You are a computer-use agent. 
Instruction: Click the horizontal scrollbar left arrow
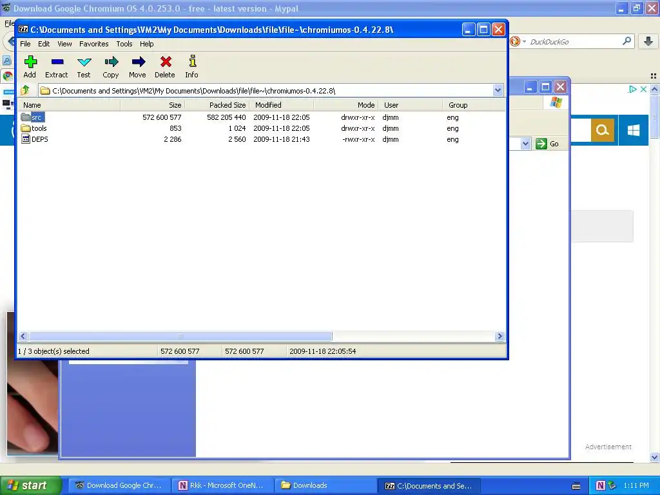pyautogui.click(x=24, y=336)
